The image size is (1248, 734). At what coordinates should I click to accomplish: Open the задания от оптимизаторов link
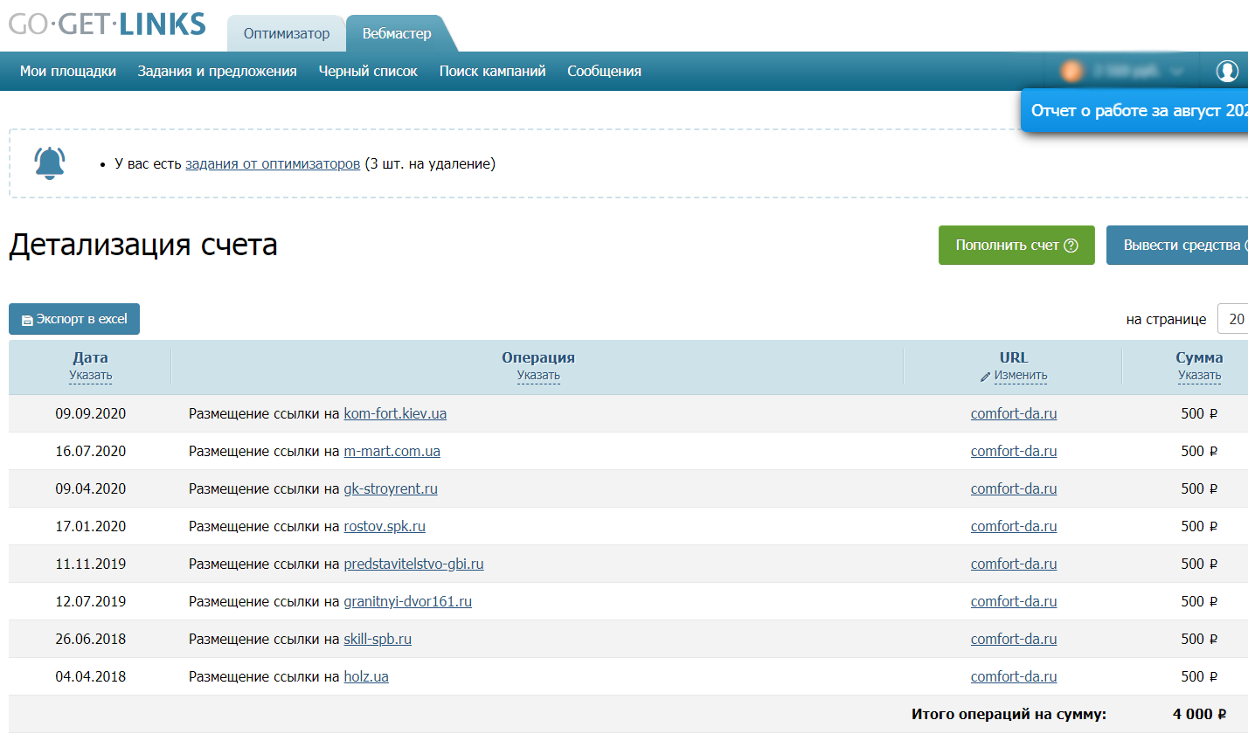tap(273, 163)
